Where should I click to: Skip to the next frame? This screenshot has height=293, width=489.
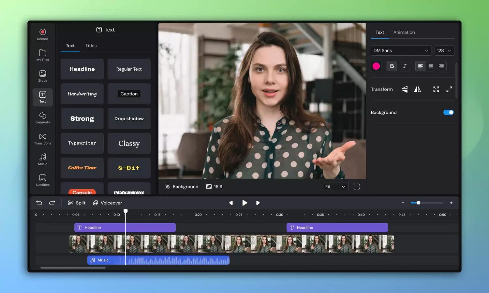point(258,203)
